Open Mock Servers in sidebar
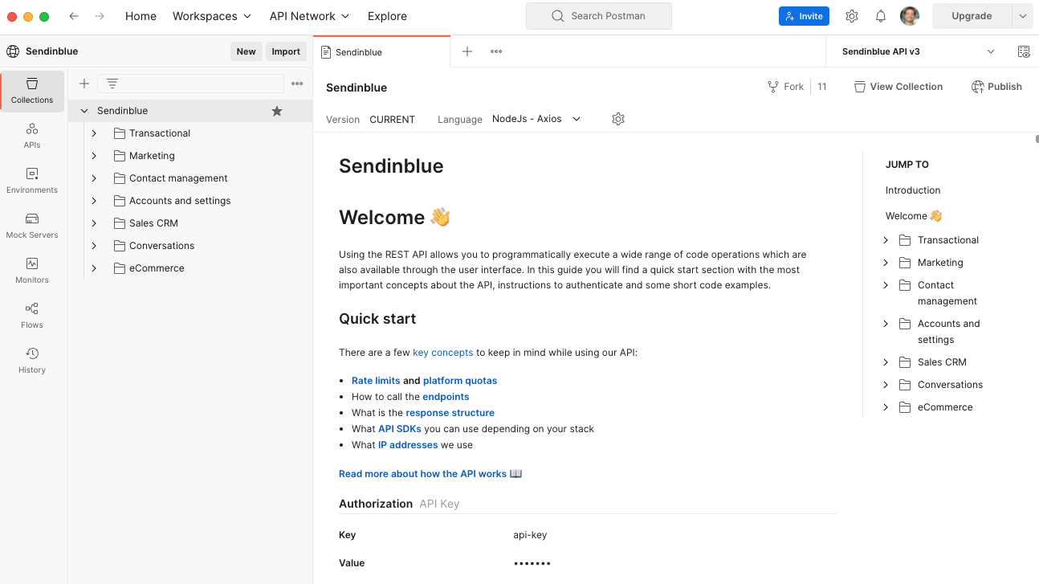 pyautogui.click(x=32, y=226)
